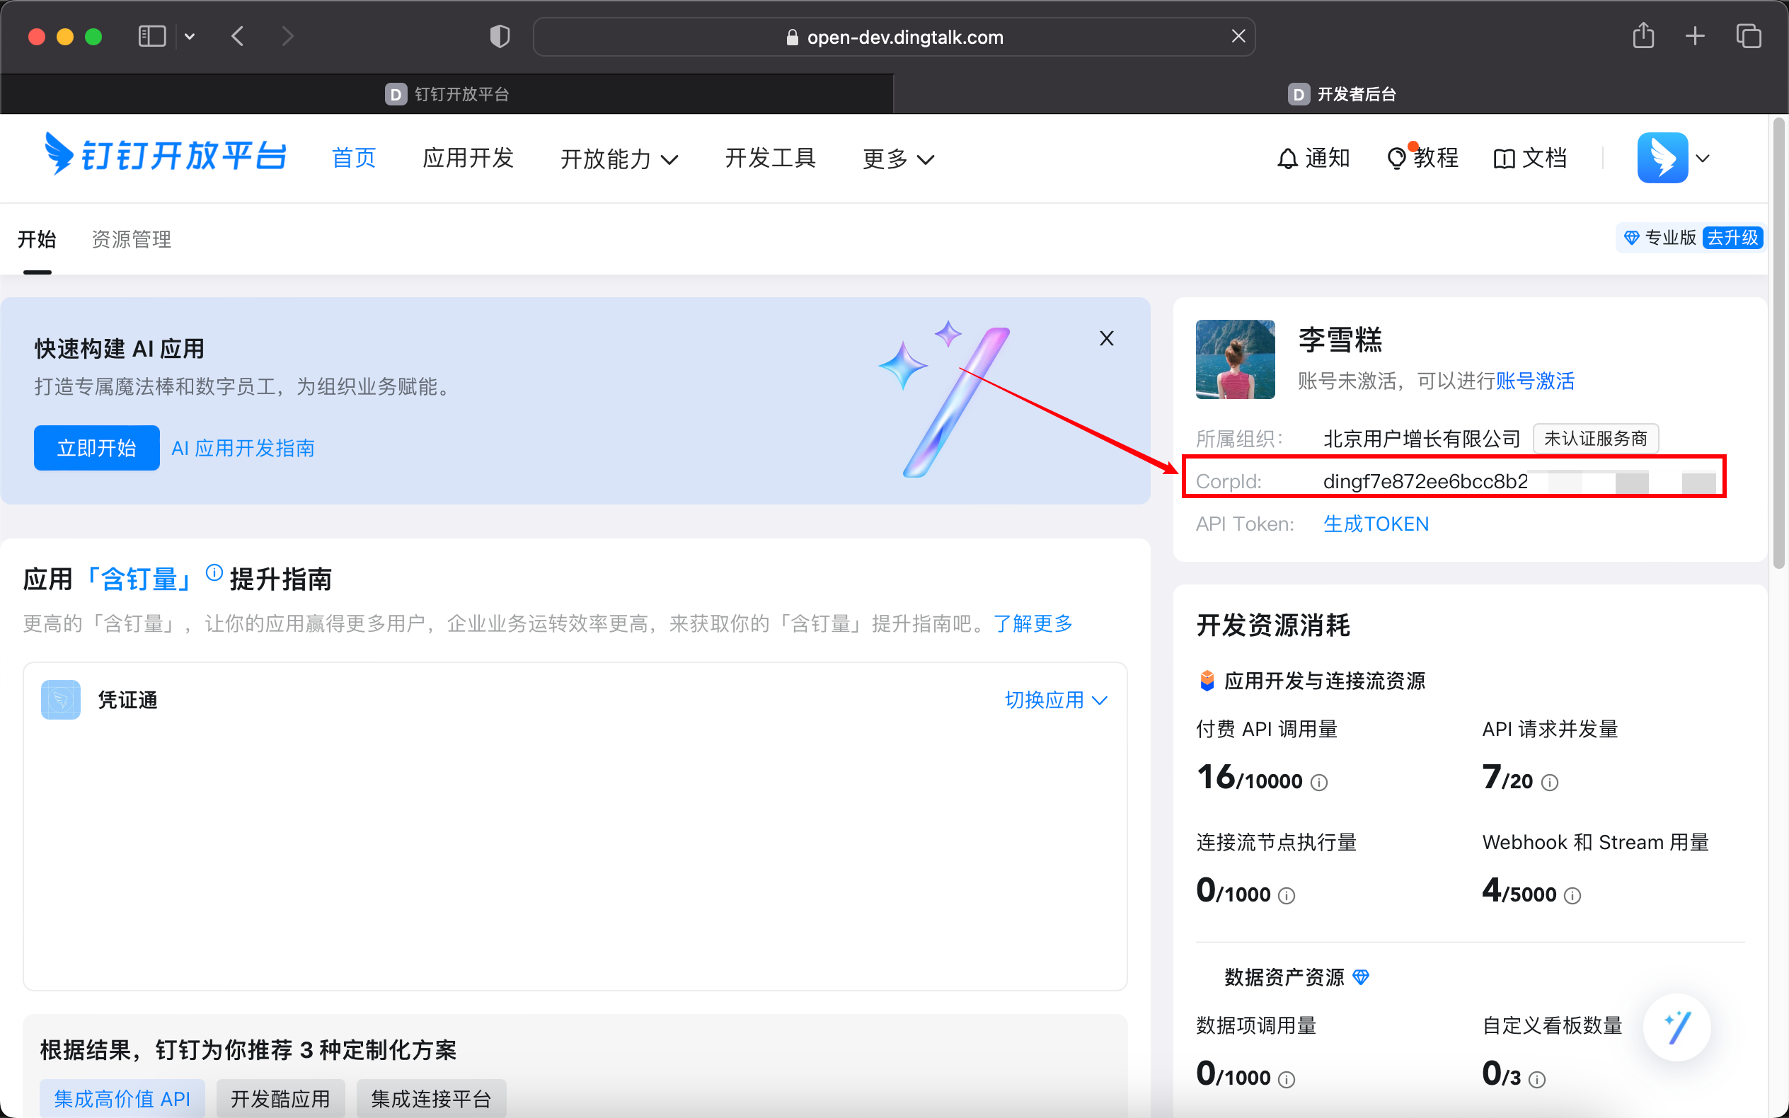Click the 凭证通 app icon

[x=61, y=700]
